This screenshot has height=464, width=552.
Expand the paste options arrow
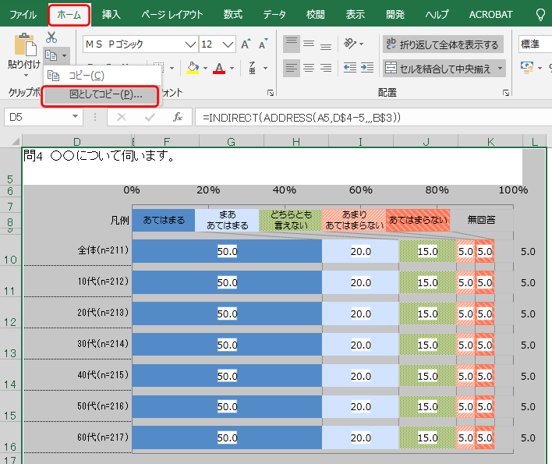tap(26, 76)
